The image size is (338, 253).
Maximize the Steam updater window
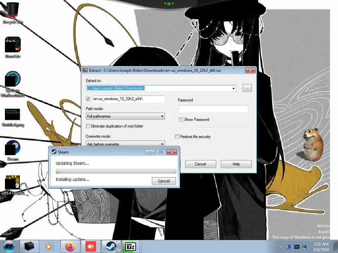(161, 152)
